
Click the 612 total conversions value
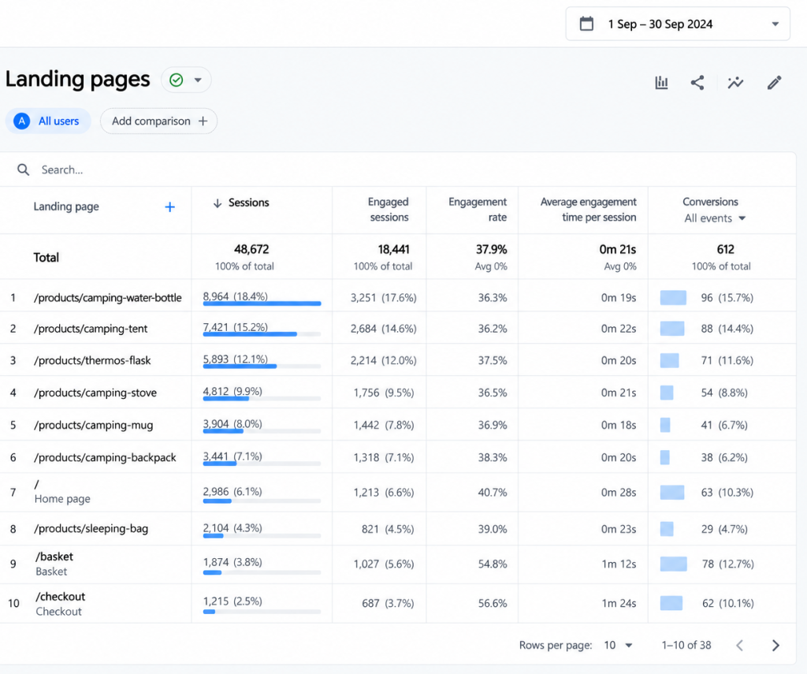tap(725, 249)
